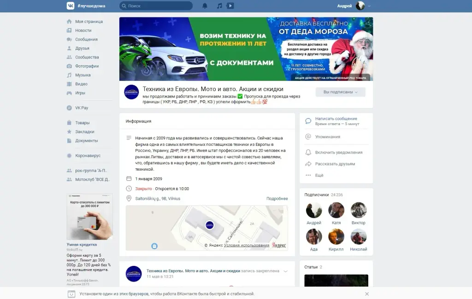Expand Ещё more actions menu
Screen dimensions: 472x299
tap(319, 175)
